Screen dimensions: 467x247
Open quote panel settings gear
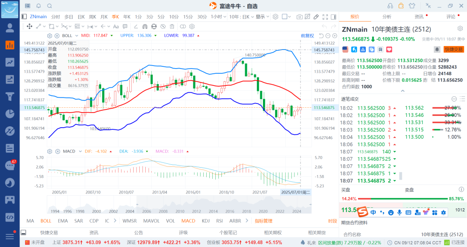click(460, 29)
